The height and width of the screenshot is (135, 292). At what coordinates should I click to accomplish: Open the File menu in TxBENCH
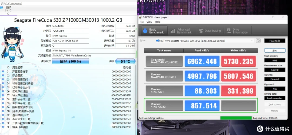click(x=141, y=22)
